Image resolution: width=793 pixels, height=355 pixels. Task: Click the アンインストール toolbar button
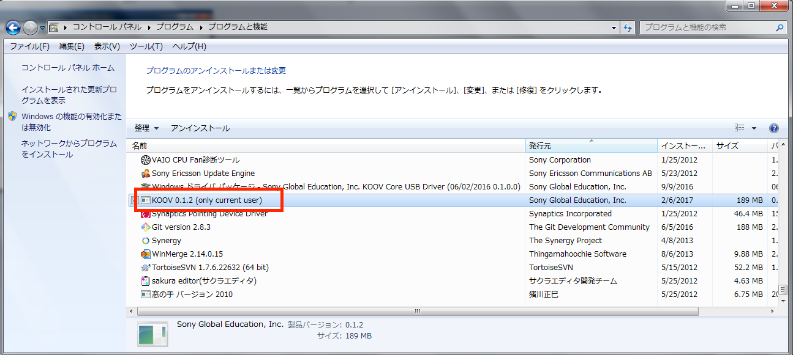tap(200, 128)
